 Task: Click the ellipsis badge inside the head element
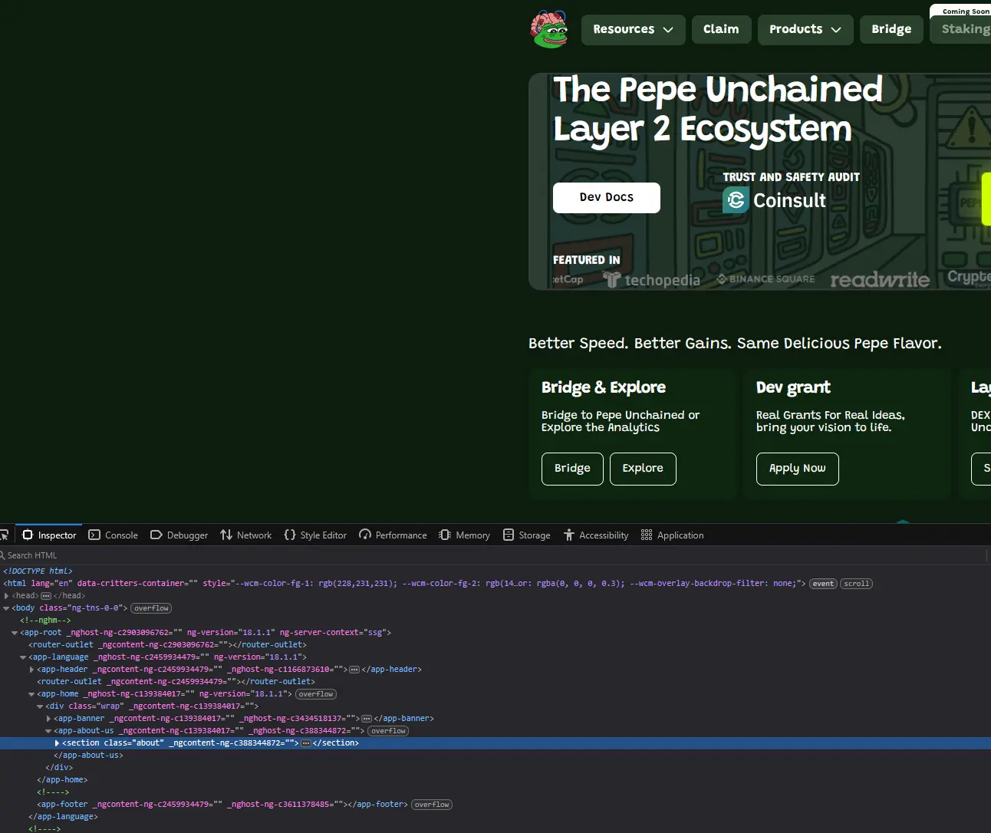click(x=46, y=596)
